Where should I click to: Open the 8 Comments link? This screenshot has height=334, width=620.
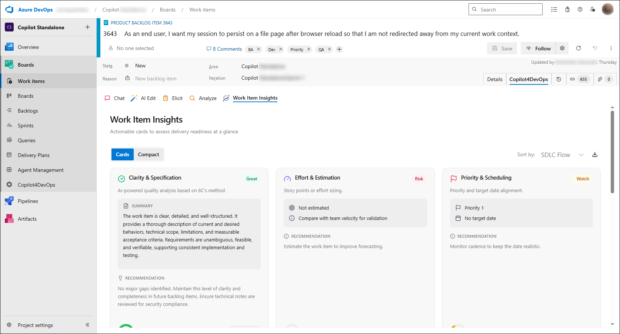tap(224, 49)
